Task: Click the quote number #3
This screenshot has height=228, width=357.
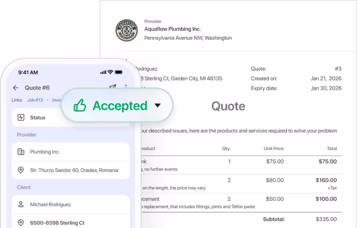Action: (338, 69)
